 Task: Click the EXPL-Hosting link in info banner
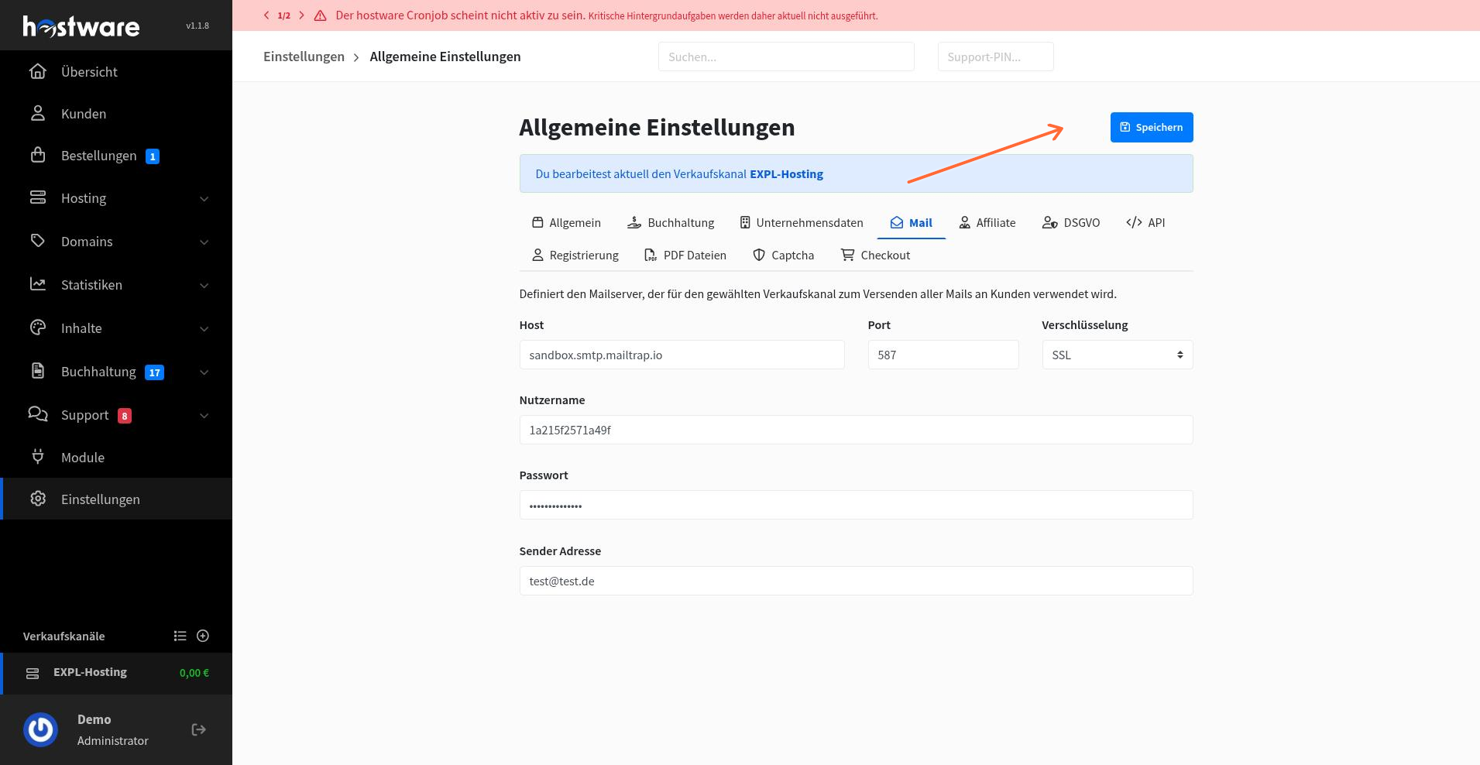[x=786, y=173]
